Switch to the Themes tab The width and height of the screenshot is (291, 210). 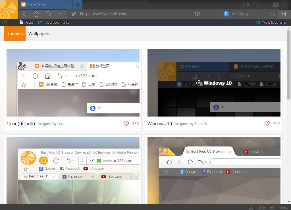[15, 34]
